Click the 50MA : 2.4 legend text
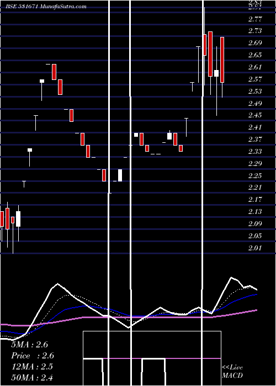This screenshot has width=276, height=386. tap(32, 378)
